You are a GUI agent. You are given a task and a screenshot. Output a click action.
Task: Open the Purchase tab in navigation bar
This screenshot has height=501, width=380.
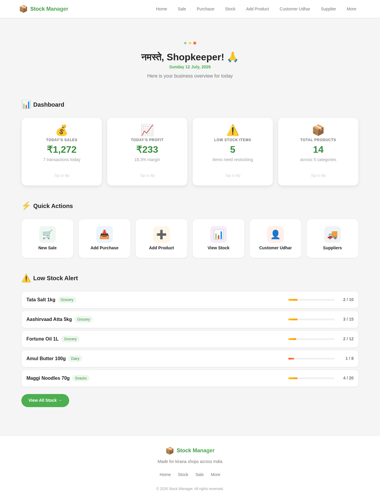click(205, 9)
